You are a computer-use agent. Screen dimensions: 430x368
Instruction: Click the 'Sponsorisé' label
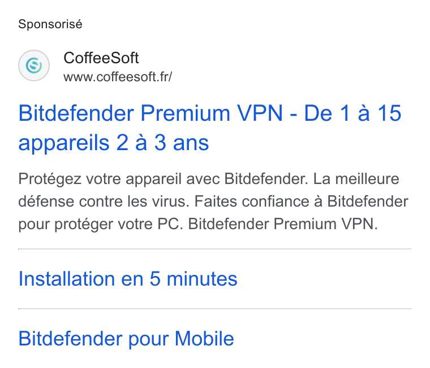point(50,24)
